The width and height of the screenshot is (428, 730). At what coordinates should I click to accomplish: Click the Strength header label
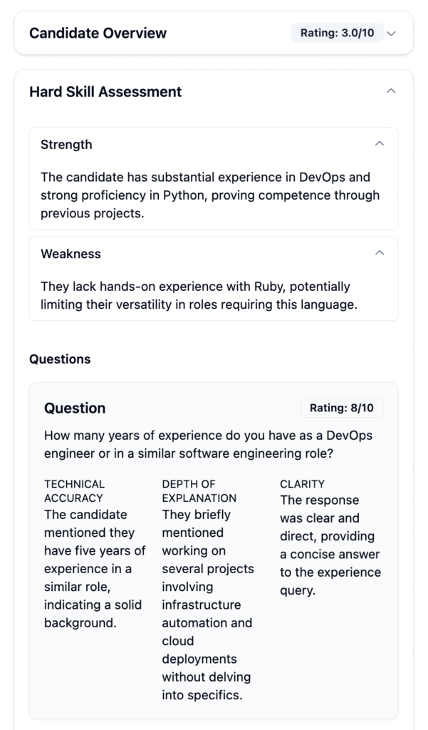click(x=66, y=145)
